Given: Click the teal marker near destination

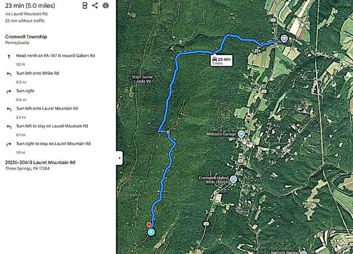Looking at the screenshot, I should click(x=151, y=232).
